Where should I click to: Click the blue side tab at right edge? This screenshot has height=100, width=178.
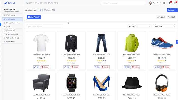click(177, 42)
